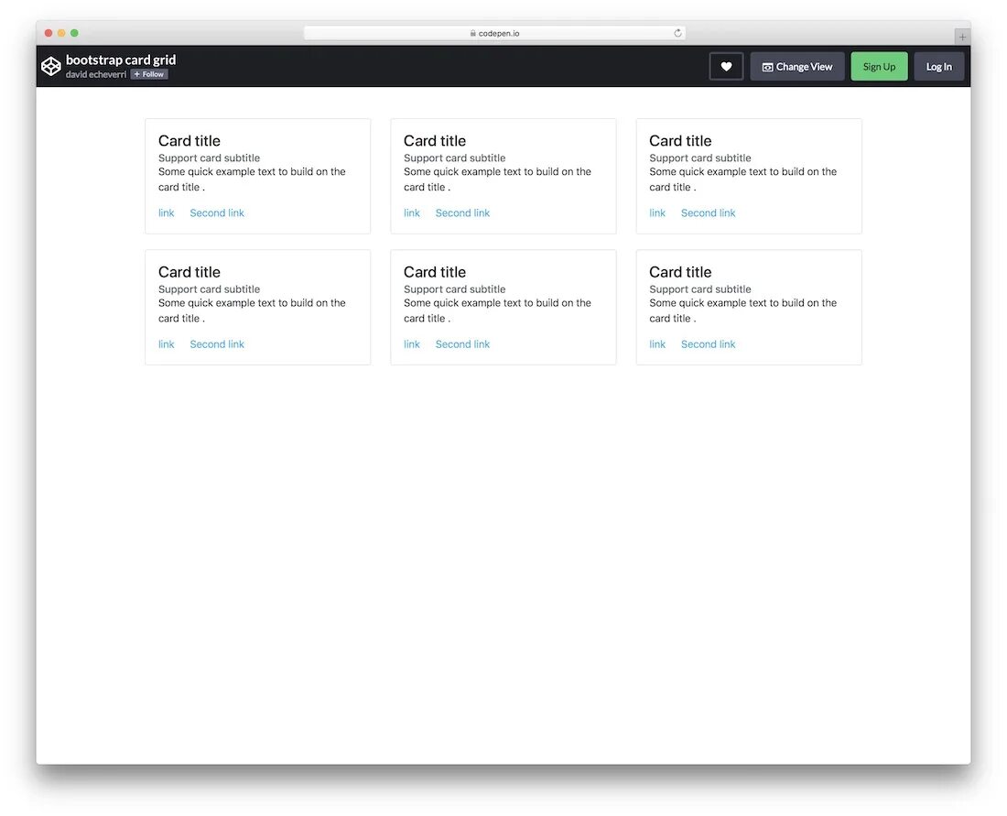Click "Card title" heading in bottom-right card
This screenshot has width=1007, height=816.
pos(679,272)
